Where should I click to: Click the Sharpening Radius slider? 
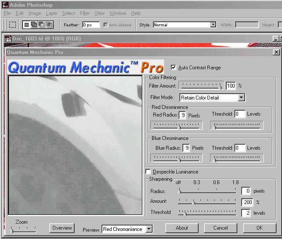pyautogui.click(x=207, y=191)
